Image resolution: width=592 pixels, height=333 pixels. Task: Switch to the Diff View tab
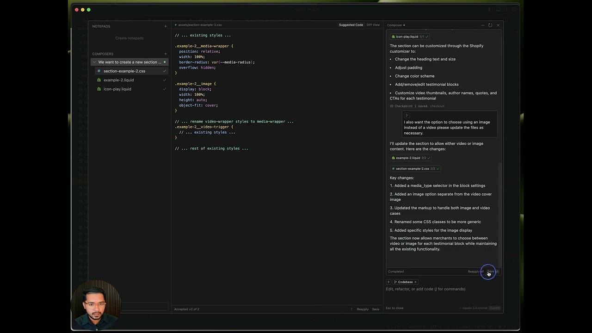click(x=373, y=25)
